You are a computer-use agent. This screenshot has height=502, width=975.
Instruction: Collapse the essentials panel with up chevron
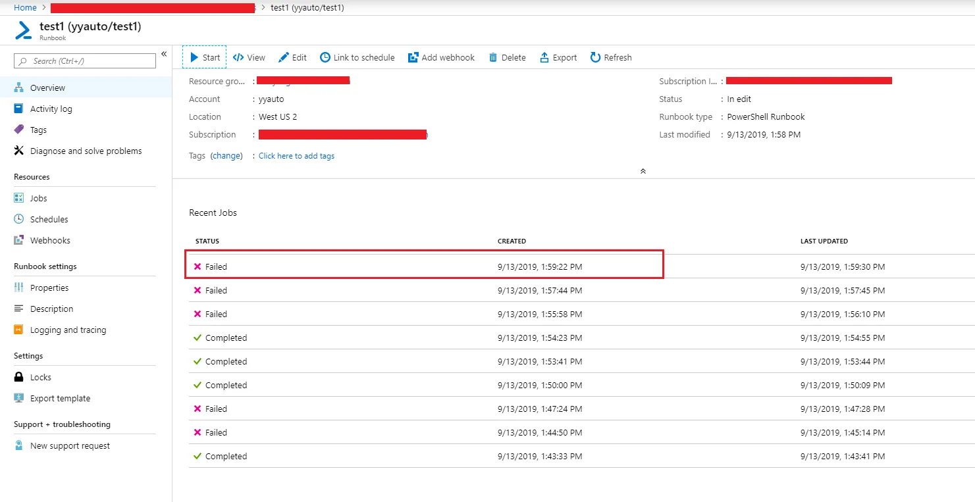pos(643,171)
